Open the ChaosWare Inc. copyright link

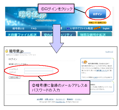pos(60,102)
